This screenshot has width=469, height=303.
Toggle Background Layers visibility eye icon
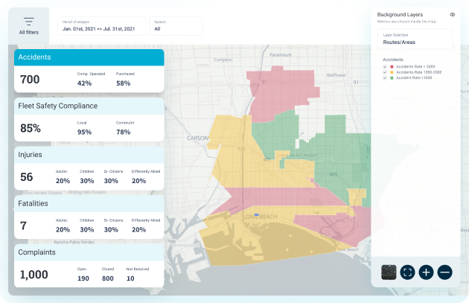pyautogui.click(x=452, y=15)
